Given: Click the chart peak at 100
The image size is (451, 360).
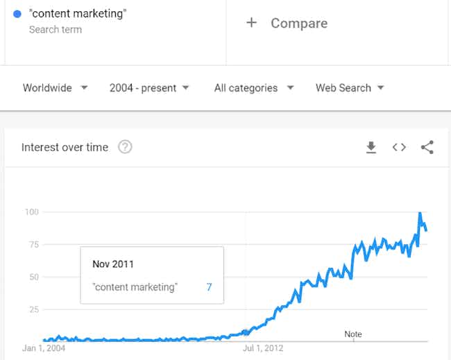Looking at the screenshot, I should [x=420, y=214].
